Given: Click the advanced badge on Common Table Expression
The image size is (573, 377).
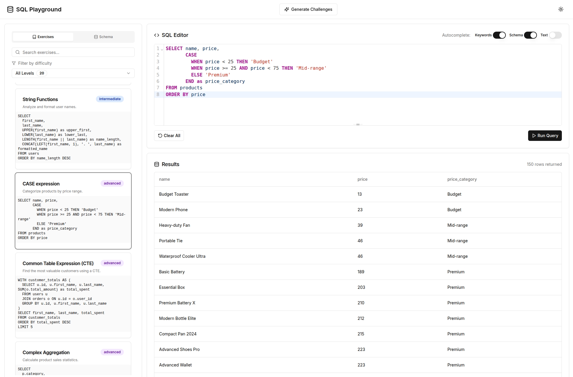Looking at the screenshot, I should [112, 263].
